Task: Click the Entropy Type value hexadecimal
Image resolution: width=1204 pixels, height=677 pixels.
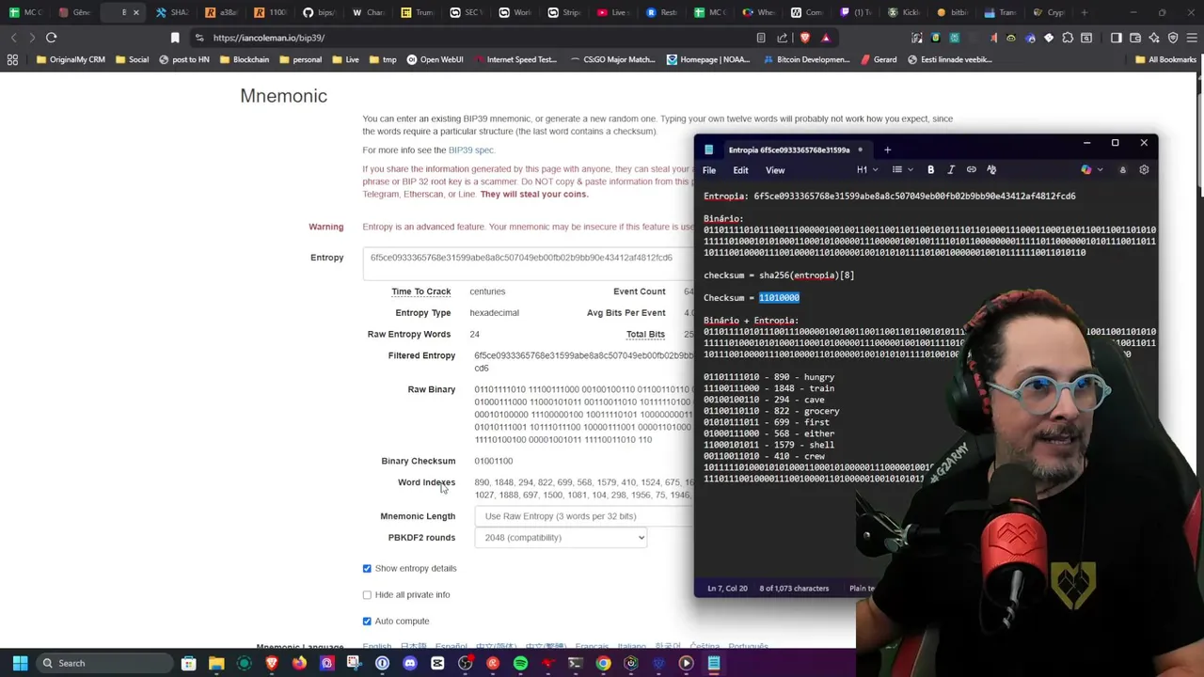Action: [x=494, y=313]
